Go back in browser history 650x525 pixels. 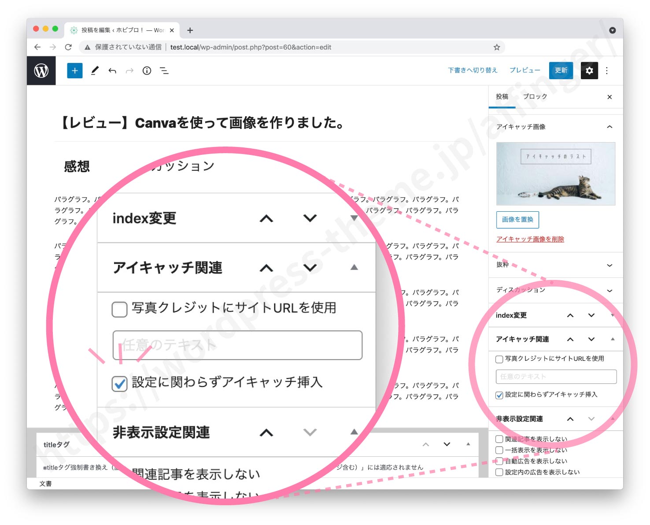point(37,47)
